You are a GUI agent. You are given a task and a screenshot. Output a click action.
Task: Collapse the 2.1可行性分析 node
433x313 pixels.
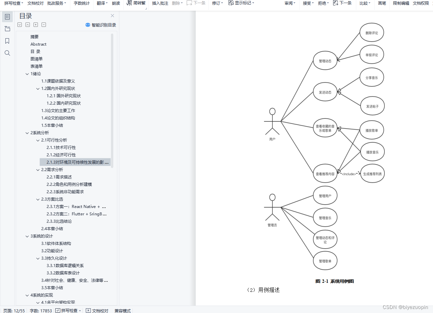(x=38, y=140)
